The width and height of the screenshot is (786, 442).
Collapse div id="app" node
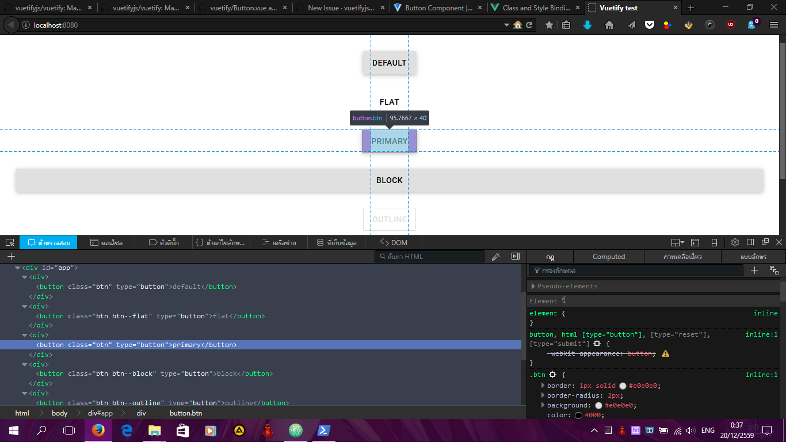pos(18,268)
